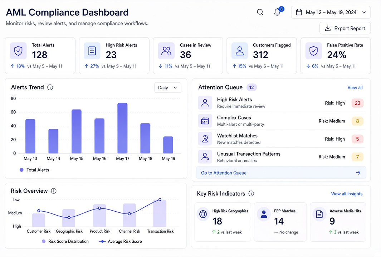Click the Adverse Media Hits value 9
Viewport: 381px width, 257px height.
[x=332, y=221]
